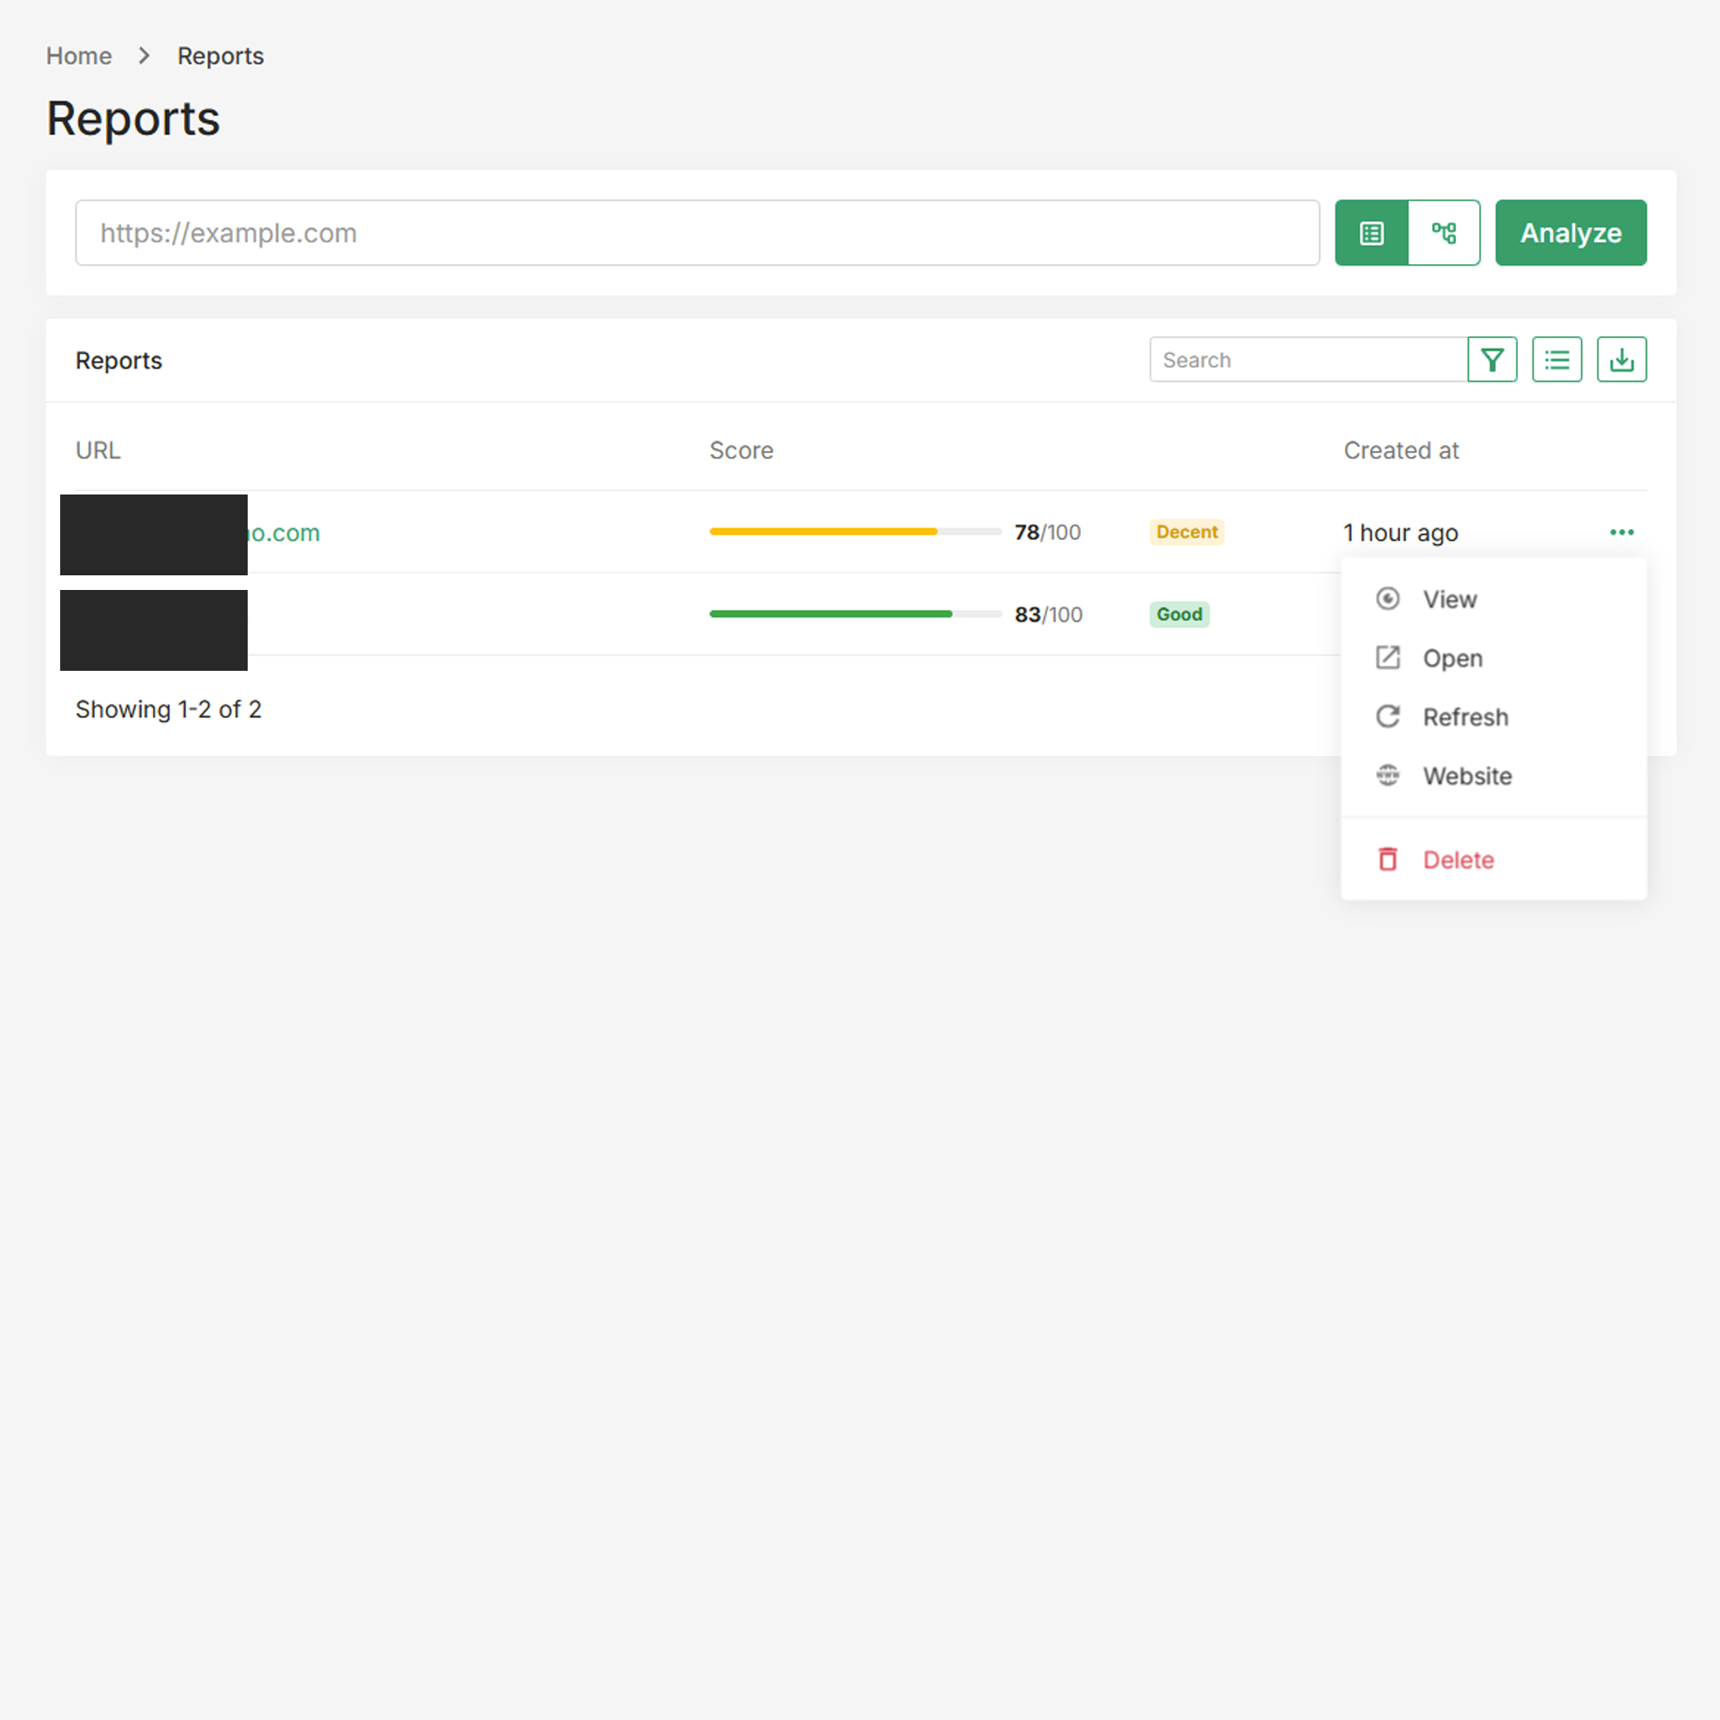Screen dimensions: 1720x1720
Task: Toggle back to list mode in view switcher
Action: (1371, 232)
